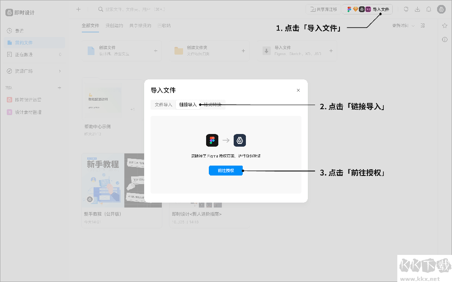Click the 即时设计 logo icon in the dialog
The height and width of the screenshot is (282, 452).
point(240,140)
